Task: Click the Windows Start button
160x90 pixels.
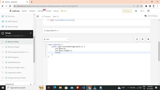Action: [x=3, y=88]
